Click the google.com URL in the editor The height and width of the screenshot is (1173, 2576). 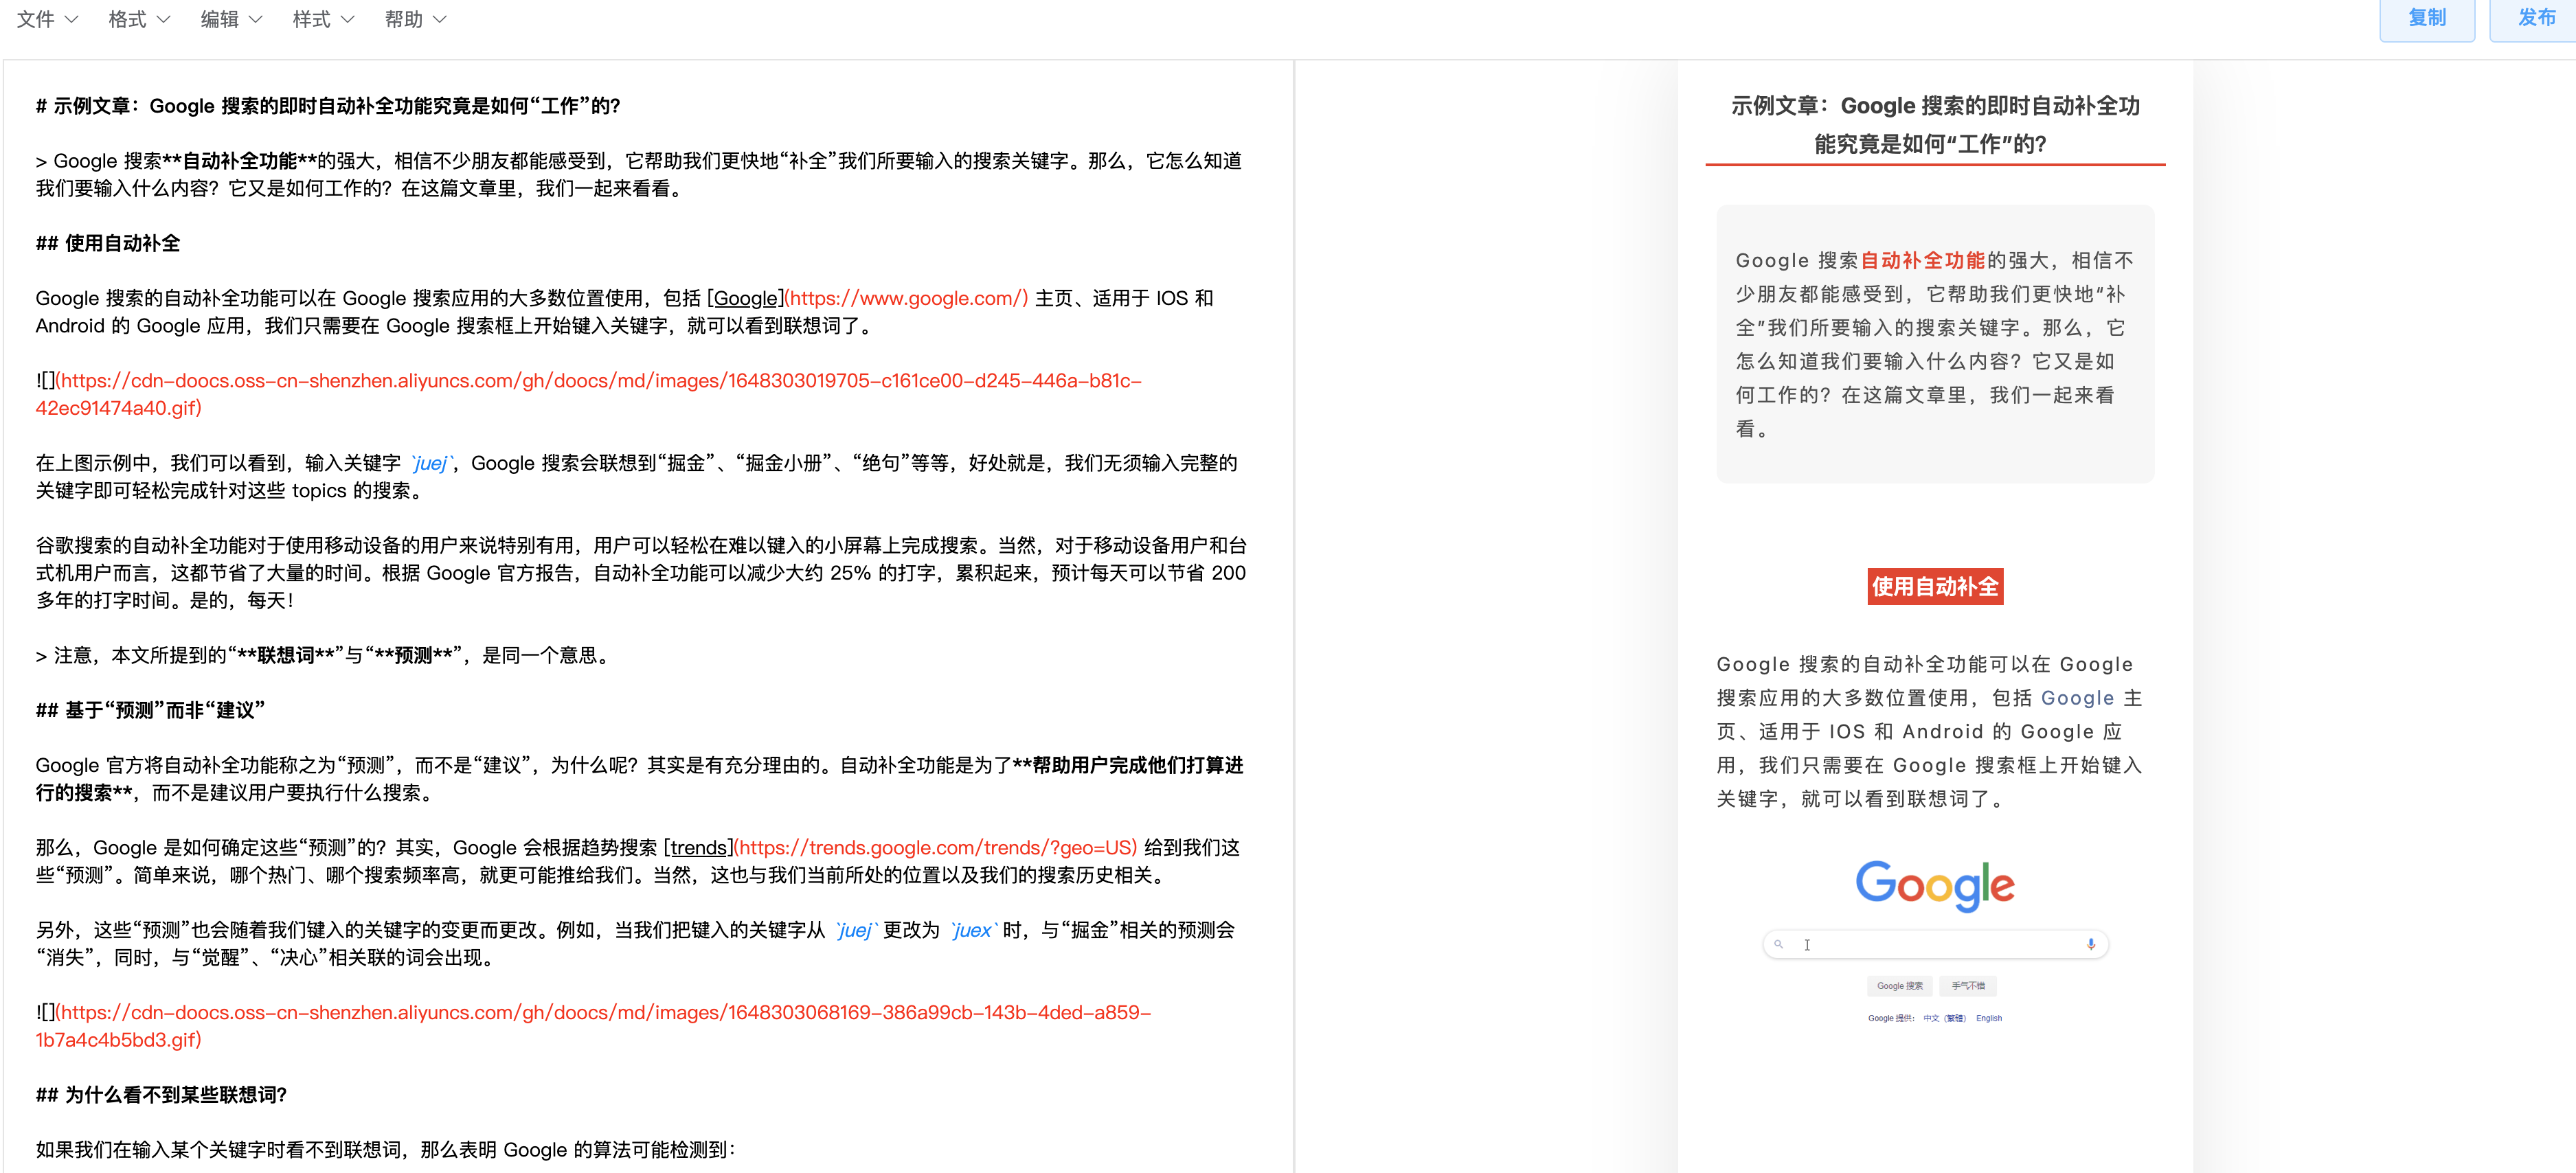[x=906, y=298]
